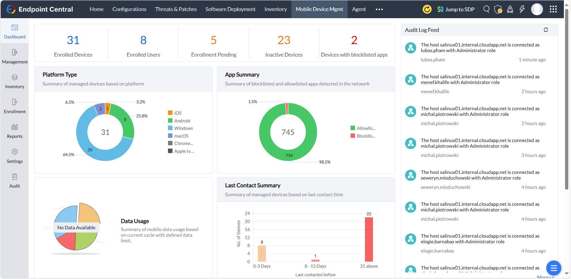
Task: Open the search magnifier in top bar
Action: 486,9
